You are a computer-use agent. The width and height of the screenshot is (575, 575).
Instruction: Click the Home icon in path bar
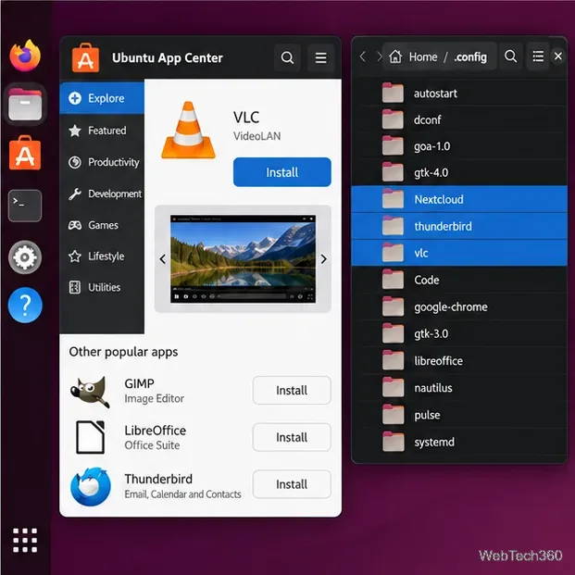click(x=395, y=56)
